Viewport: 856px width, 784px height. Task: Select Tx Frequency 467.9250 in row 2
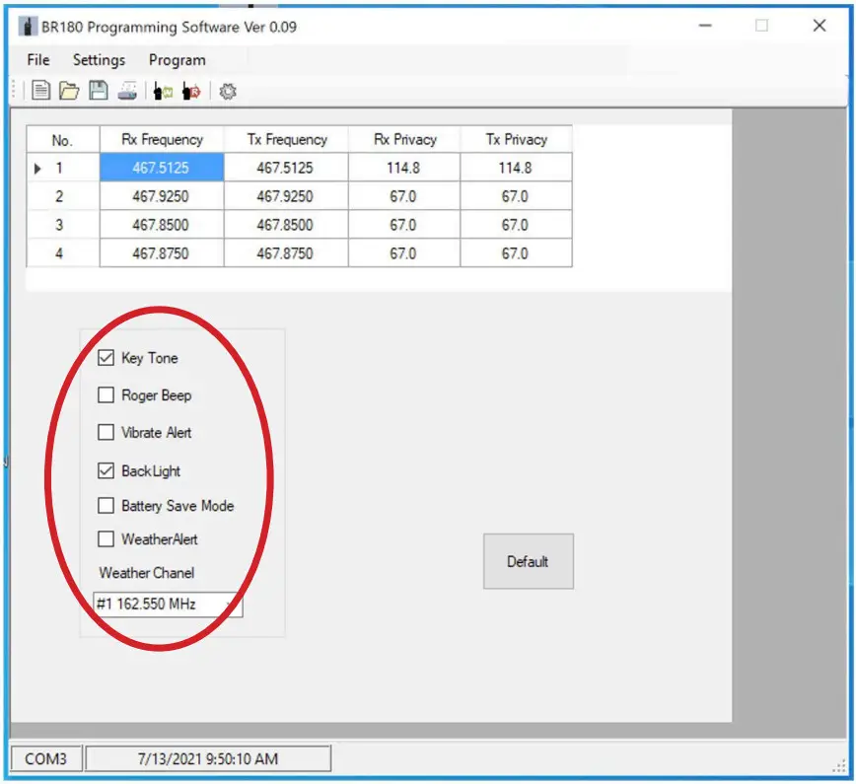[x=286, y=196]
